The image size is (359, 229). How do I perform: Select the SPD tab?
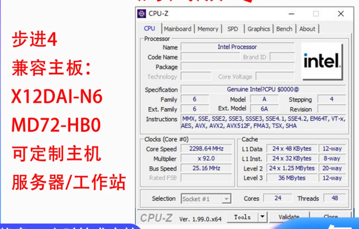pos(233,28)
